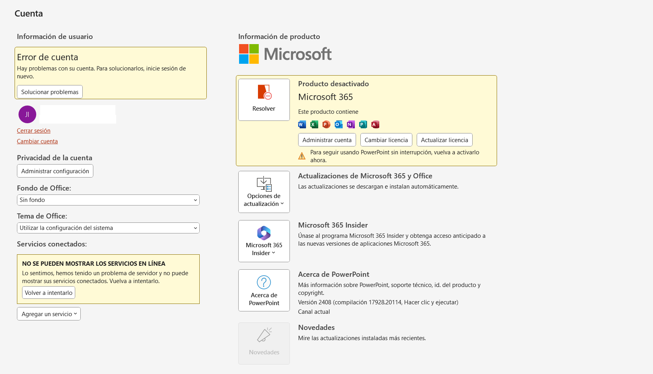
Task: Click the Access app icon
Action: (x=375, y=124)
